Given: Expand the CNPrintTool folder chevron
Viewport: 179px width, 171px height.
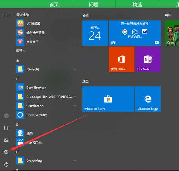Looking at the screenshot, I should click(75, 106).
